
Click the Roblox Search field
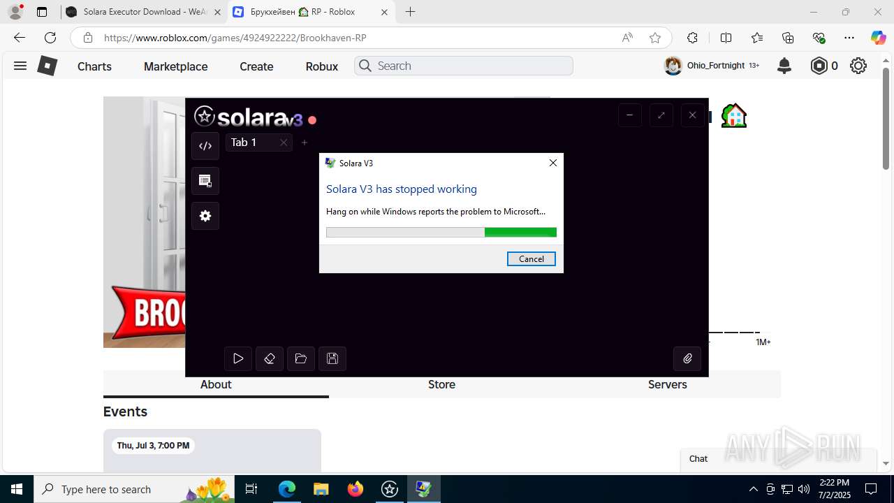(x=464, y=66)
